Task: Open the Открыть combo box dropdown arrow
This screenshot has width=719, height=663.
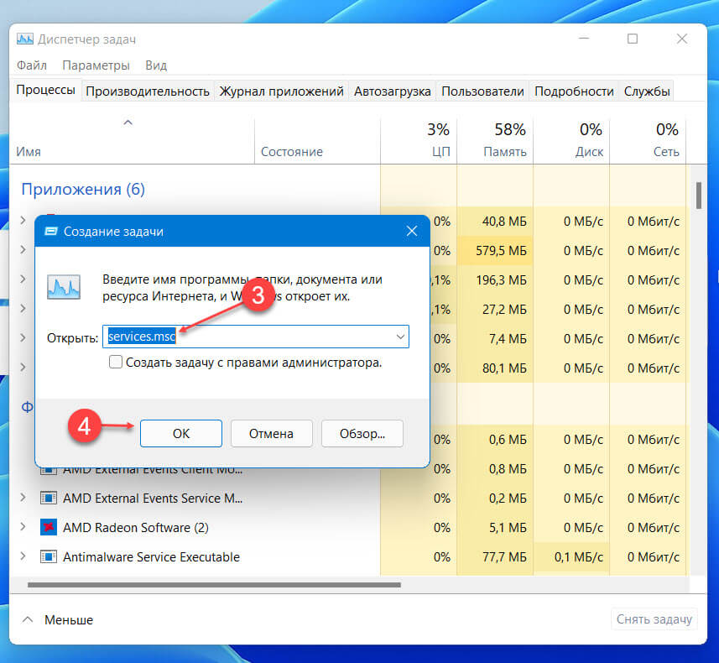Action: pyautogui.click(x=400, y=337)
